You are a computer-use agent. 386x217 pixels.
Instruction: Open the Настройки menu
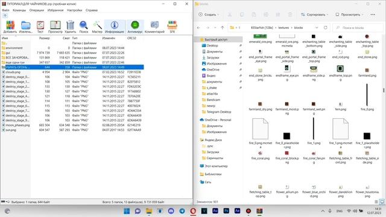75,10
